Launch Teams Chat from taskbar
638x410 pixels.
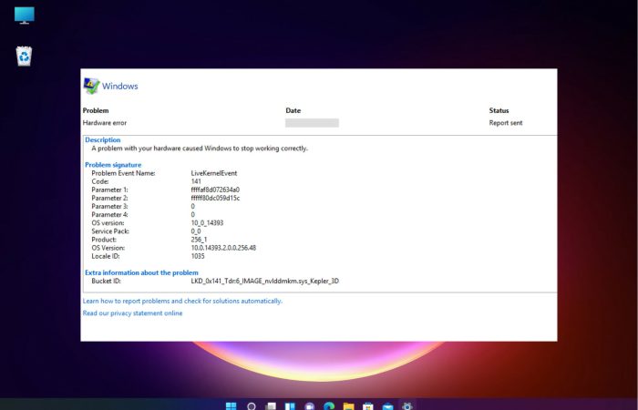coord(310,406)
